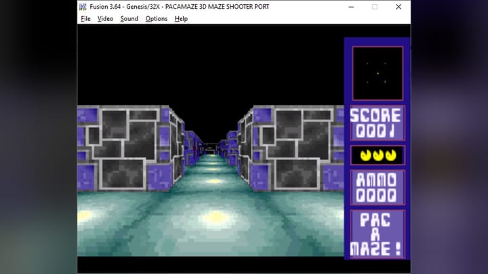This screenshot has height=274, width=488.
Task: Click the AMMO counter panel
Action: coord(378,187)
